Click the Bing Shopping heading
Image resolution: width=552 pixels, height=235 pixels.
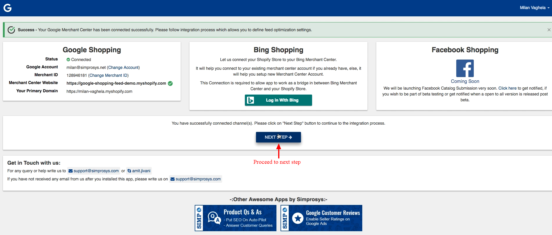pos(278,50)
